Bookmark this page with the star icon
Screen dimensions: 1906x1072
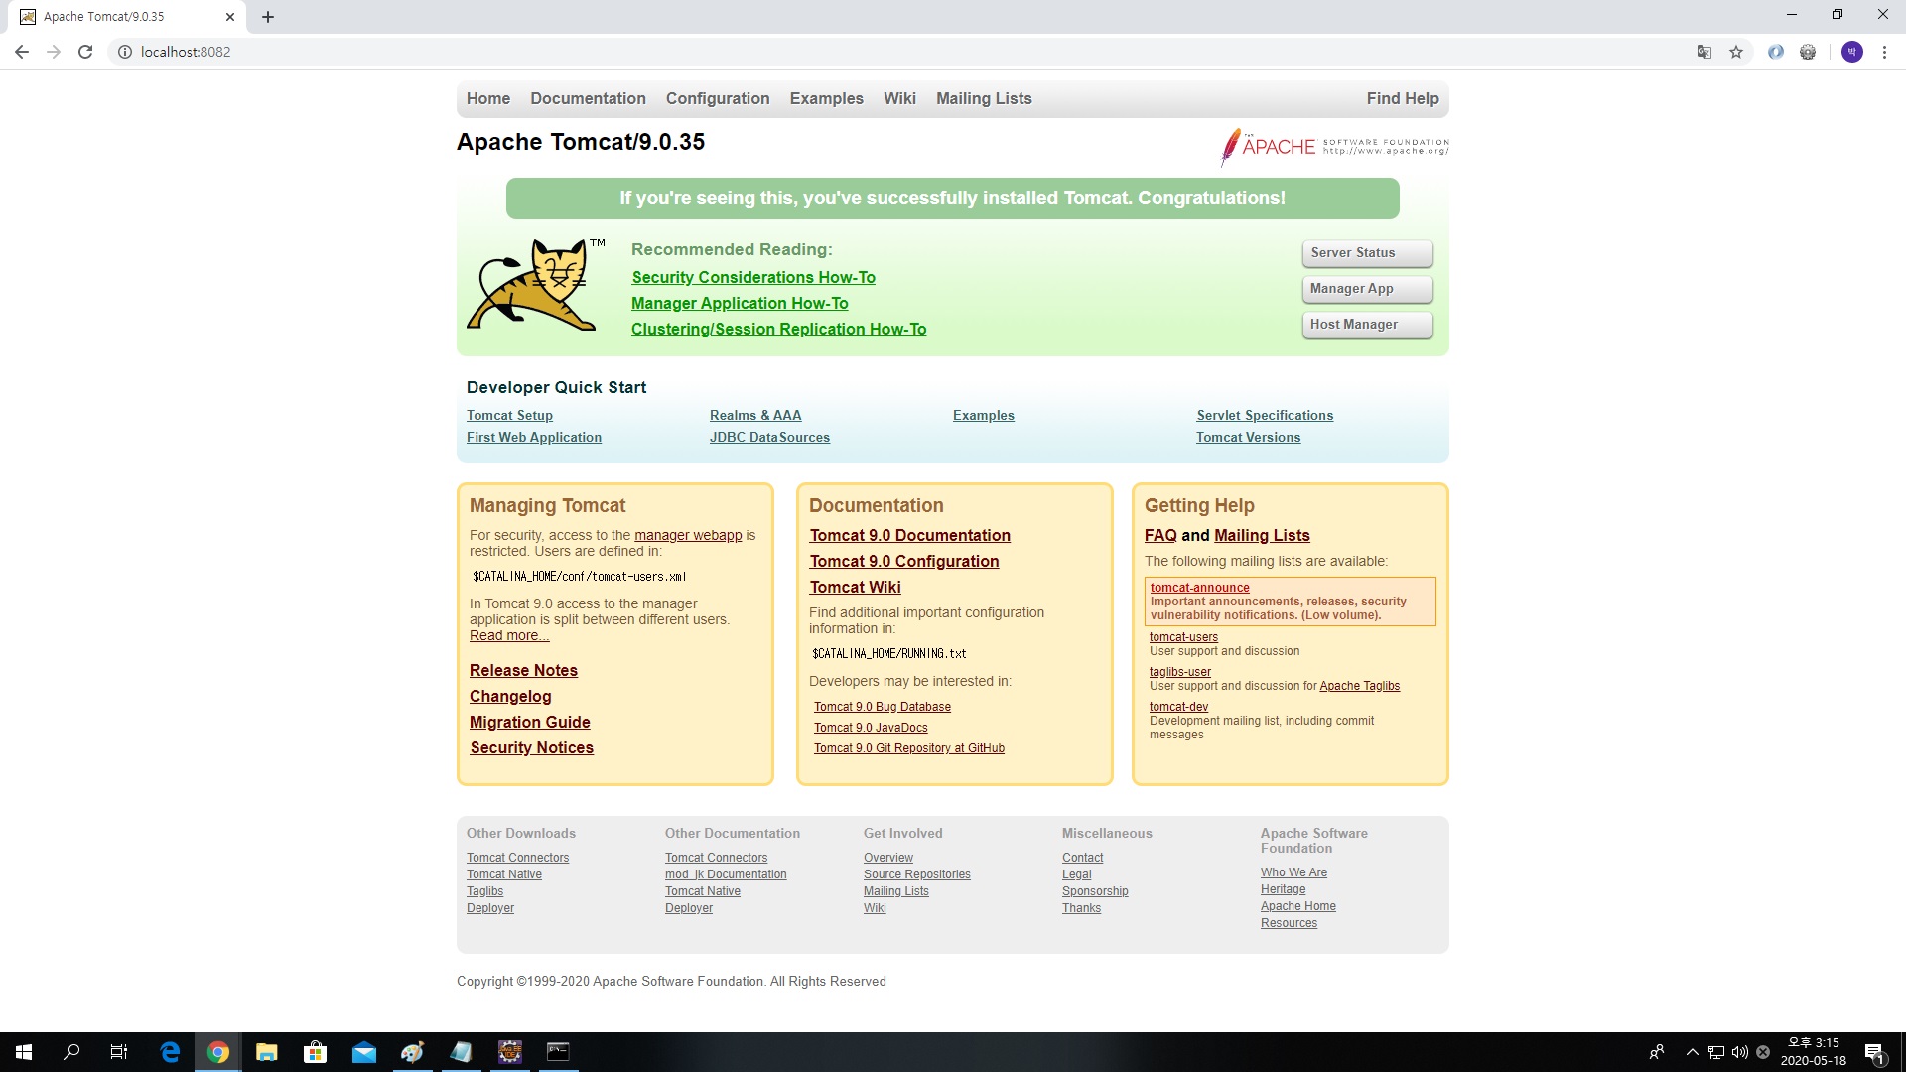tap(1736, 52)
